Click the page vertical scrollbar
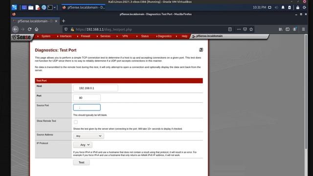Viewport: 313px width, 176px height. point(306,92)
